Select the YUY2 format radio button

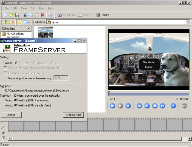[52, 63]
